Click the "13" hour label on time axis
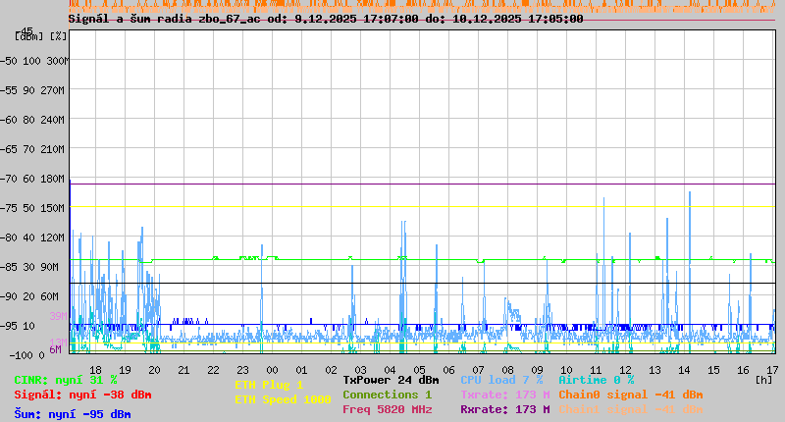This screenshot has height=422, width=785. coord(654,370)
